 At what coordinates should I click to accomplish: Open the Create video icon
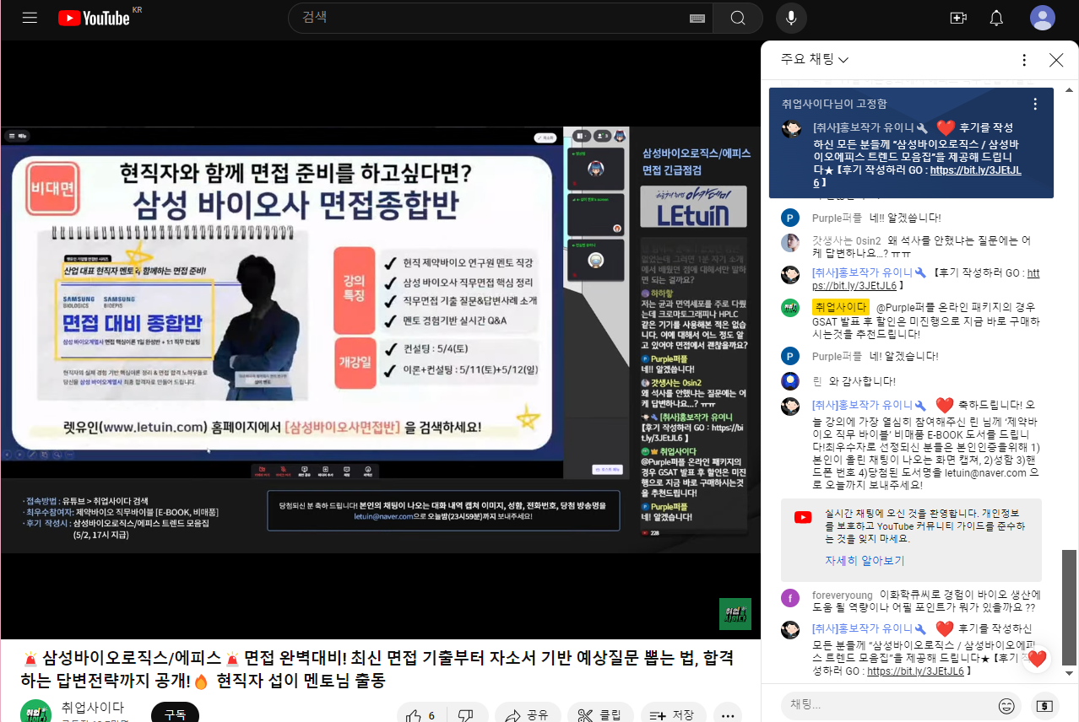click(958, 18)
